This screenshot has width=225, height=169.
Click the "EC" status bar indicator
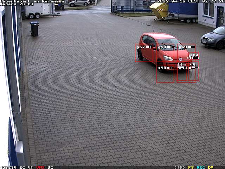pyautogui.click(x=22, y=168)
